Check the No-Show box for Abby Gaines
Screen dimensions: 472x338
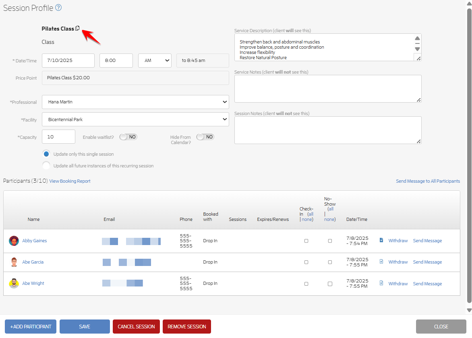[x=330, y=241]
